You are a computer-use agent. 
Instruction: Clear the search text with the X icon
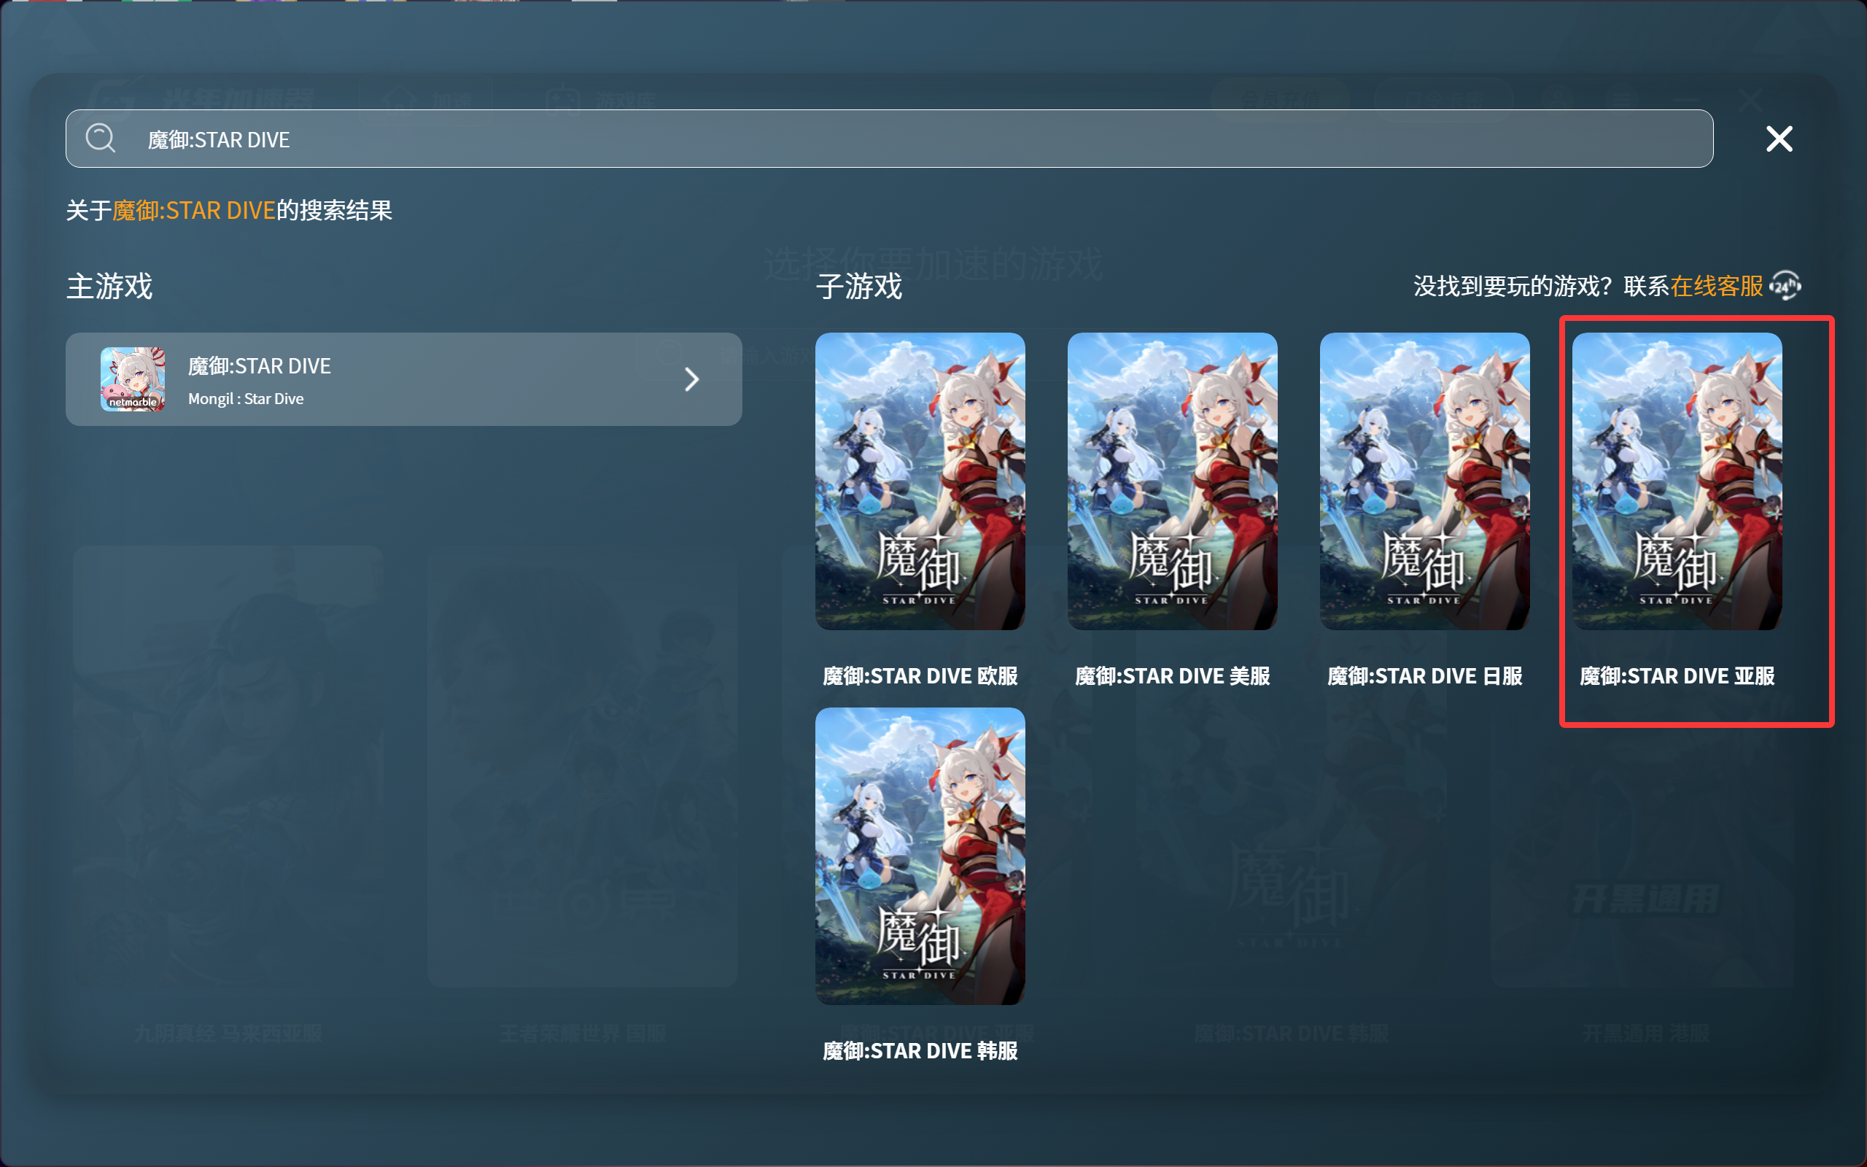click(x=1778, y=139)
